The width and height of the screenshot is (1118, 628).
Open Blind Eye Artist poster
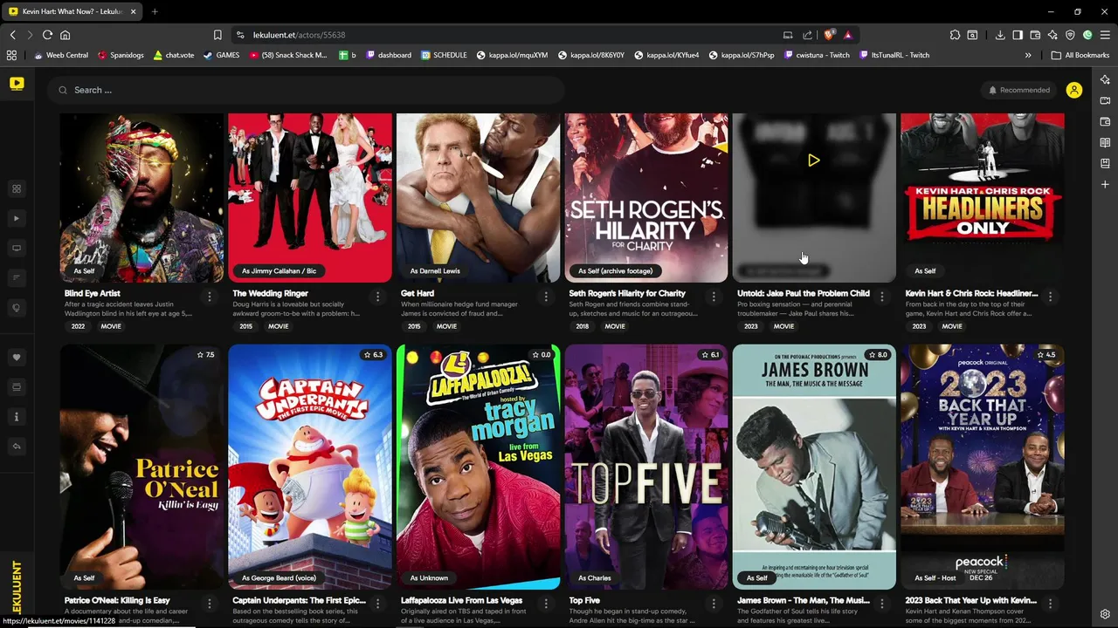click(x=141, y=198)
